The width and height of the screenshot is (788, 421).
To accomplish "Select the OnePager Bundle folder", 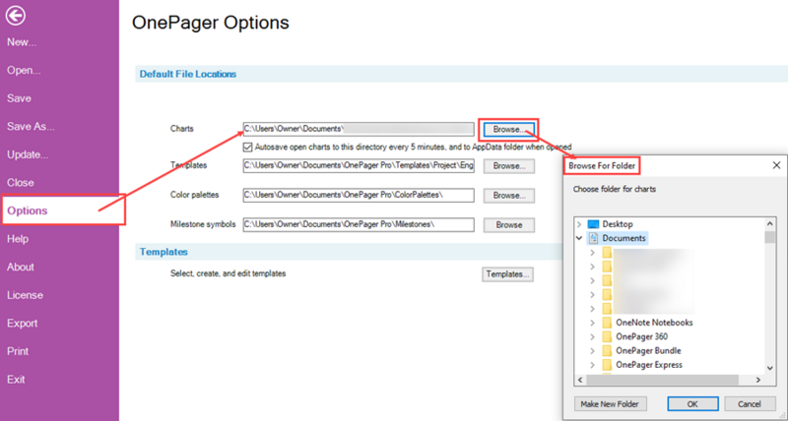I will pyautogui.click(x=649, y=351).
